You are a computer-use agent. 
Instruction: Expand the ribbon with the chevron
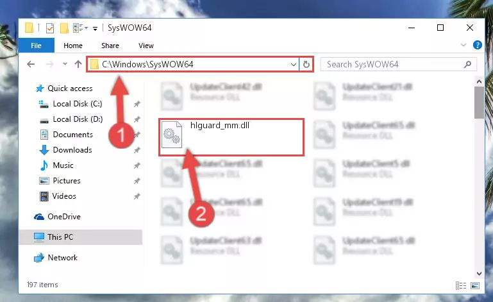coord(463,45)
